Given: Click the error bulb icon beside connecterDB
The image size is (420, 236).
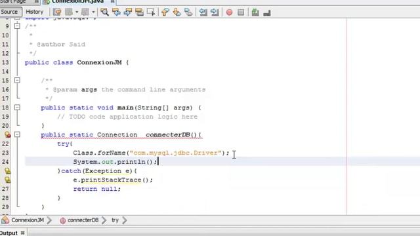Looking at the screenshot, I should pyautogui.click(x=7, y=134).
